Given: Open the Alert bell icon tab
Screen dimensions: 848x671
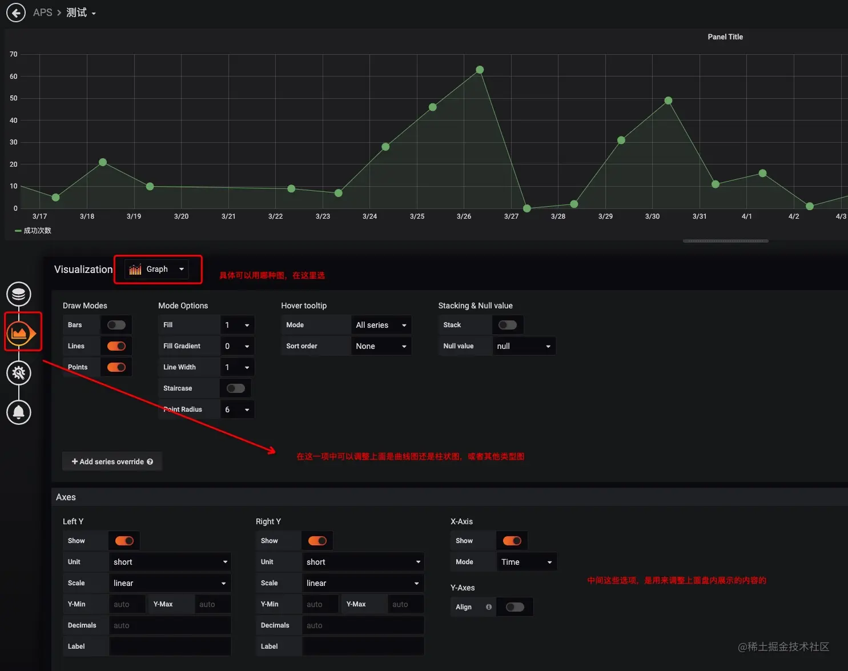Looking at the screenshot, I should [19, 412].
